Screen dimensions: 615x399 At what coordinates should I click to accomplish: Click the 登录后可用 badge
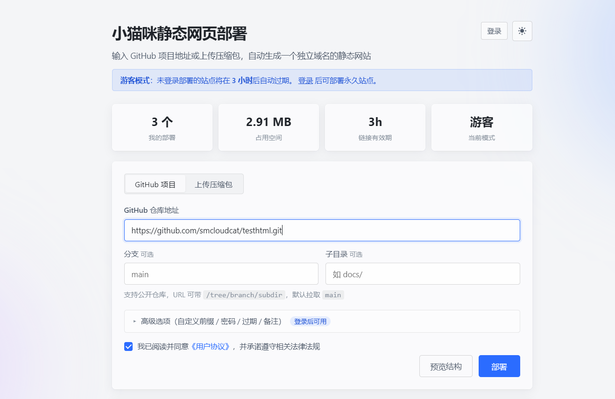click(310, 321)
